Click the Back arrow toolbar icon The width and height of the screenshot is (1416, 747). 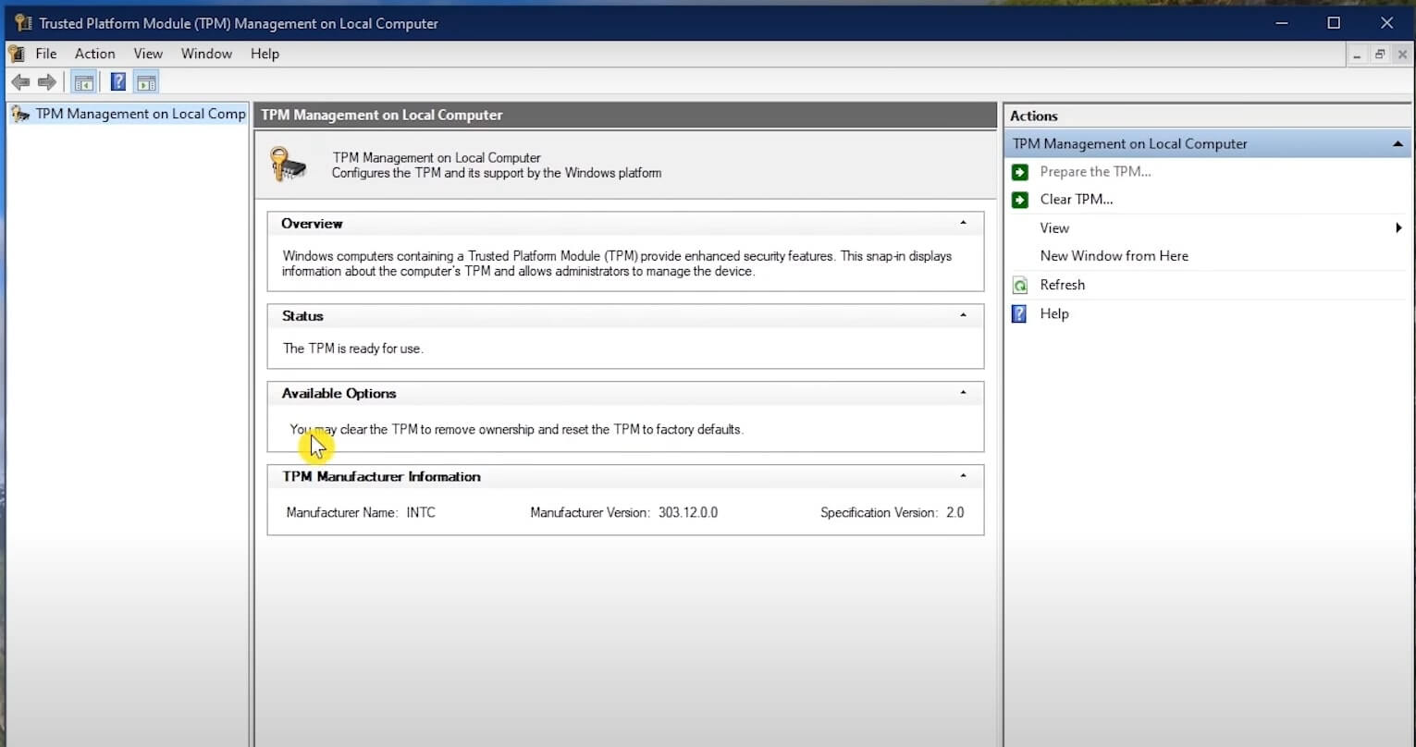20,82
